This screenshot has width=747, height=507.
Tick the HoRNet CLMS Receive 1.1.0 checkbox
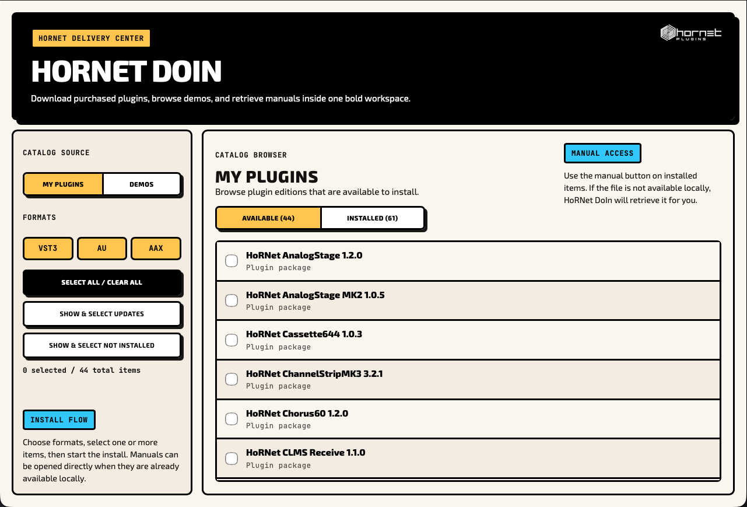(x=232, y=458)
